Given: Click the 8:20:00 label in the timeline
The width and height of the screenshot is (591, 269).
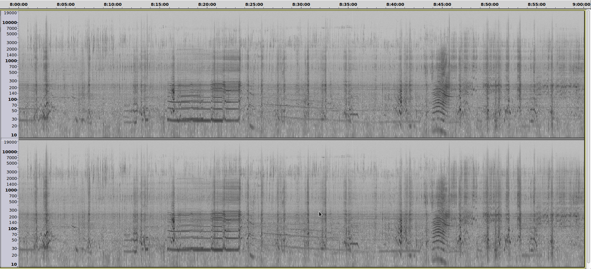Looking at the screenshot, I should 207,5.
